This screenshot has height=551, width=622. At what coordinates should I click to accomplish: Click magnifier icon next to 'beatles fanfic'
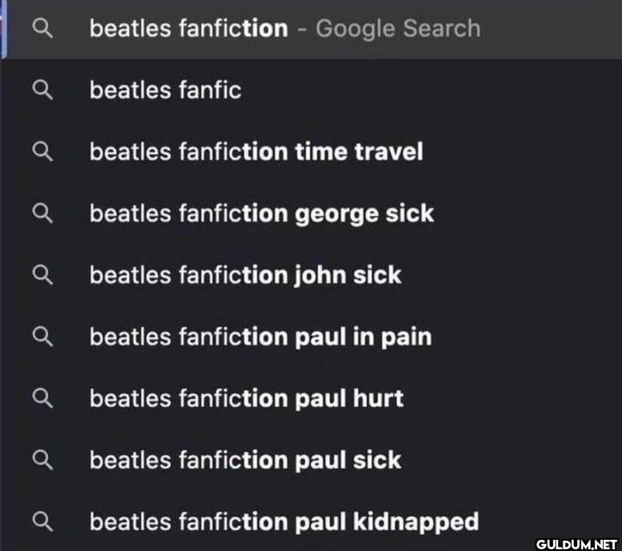[43, 90]
